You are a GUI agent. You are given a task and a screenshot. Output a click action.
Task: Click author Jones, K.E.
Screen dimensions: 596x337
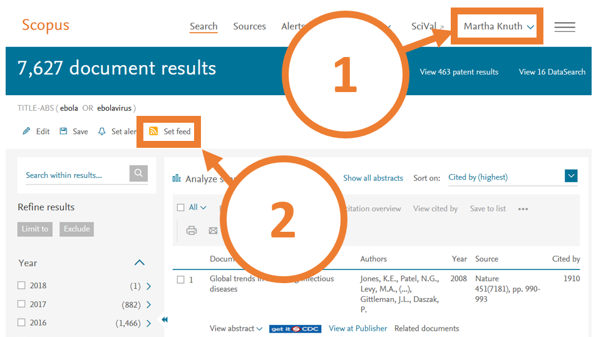379,279
